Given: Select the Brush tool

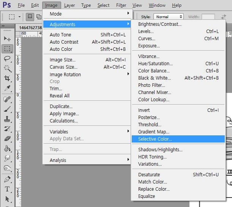Looking at the screenshot, I should point(7,109).
